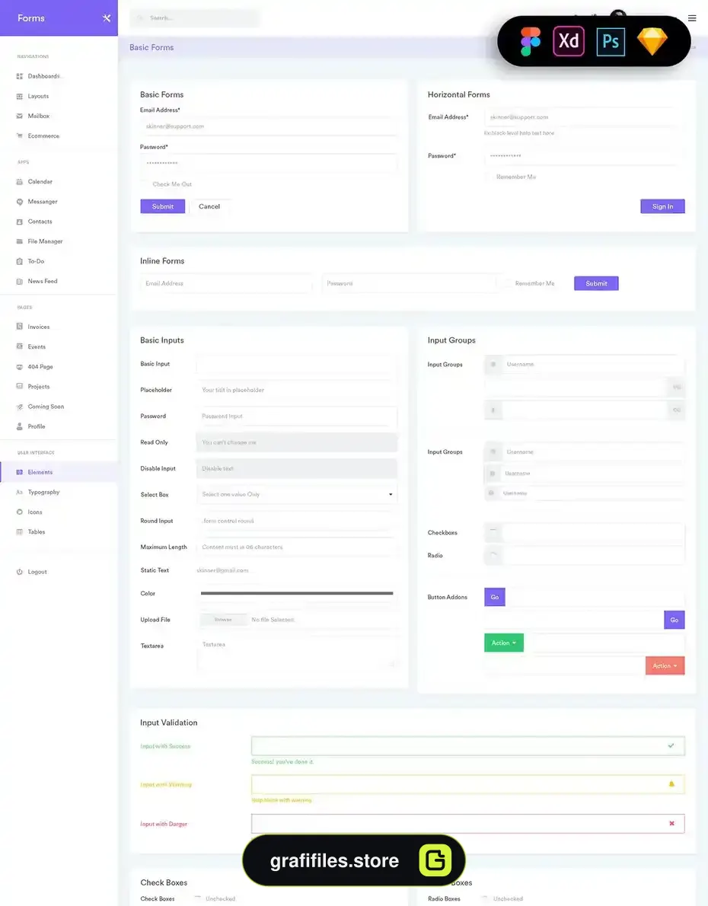Click the Contacts icon in the sidebar

click(20, 222)
